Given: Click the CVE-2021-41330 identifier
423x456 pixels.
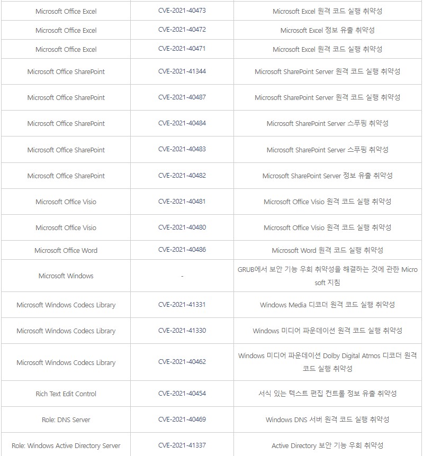Looking at the screenshot, I should tap(182, 331).
